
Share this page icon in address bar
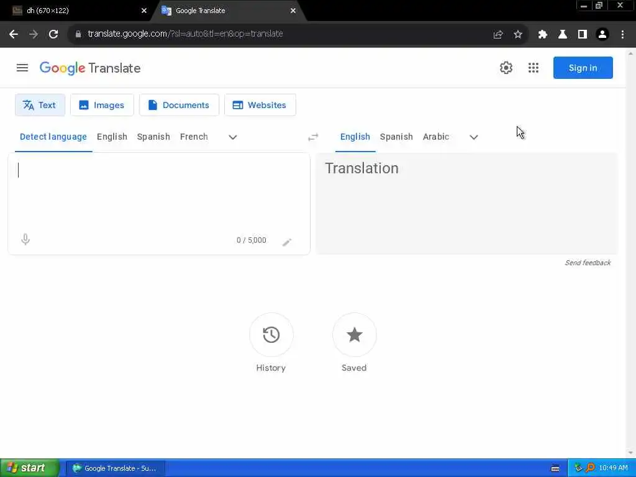point(498,35)
